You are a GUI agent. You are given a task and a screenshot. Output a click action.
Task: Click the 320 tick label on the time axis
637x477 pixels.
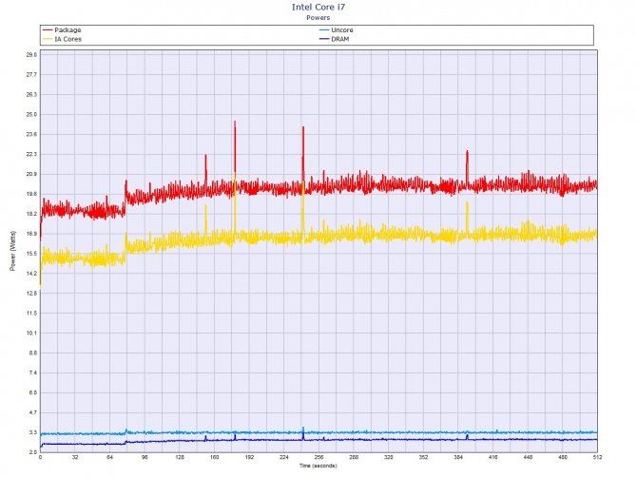coord(389,457)
